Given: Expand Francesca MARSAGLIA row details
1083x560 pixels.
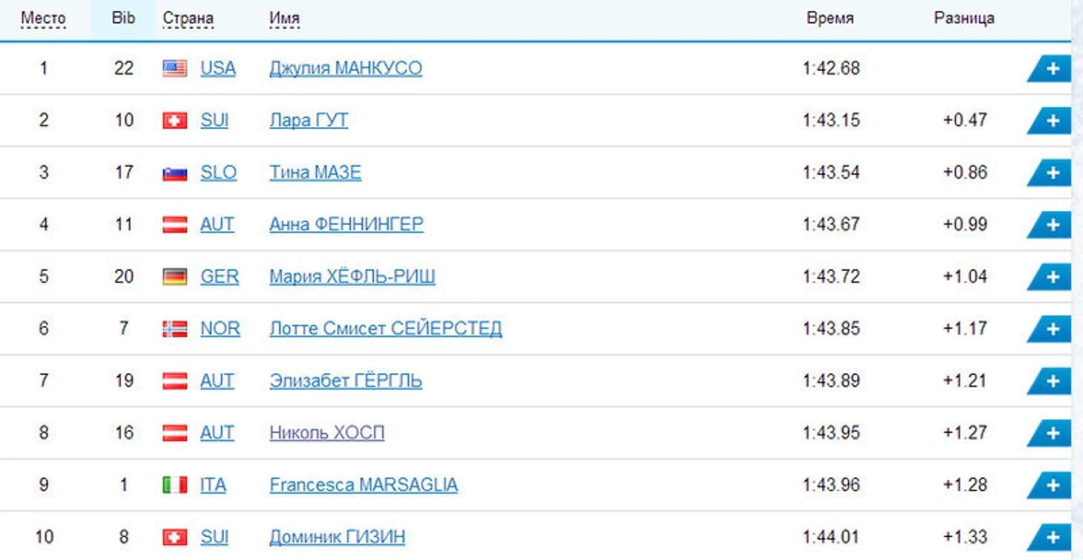Looking at the screenshot, I should pos(1052,485).
